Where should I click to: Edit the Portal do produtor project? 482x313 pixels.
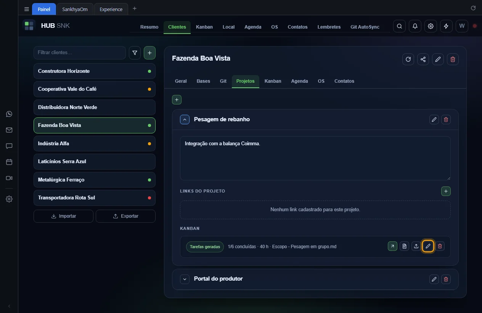point(434,279)
